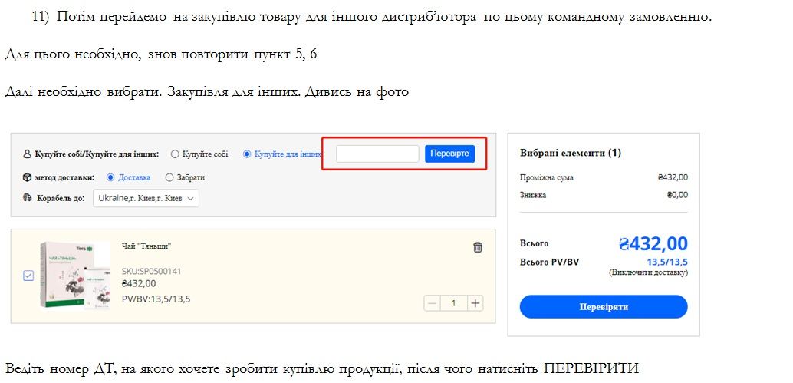
Task: Click the product name Чай "Тяньши"
Action: [x=146, y=246]
